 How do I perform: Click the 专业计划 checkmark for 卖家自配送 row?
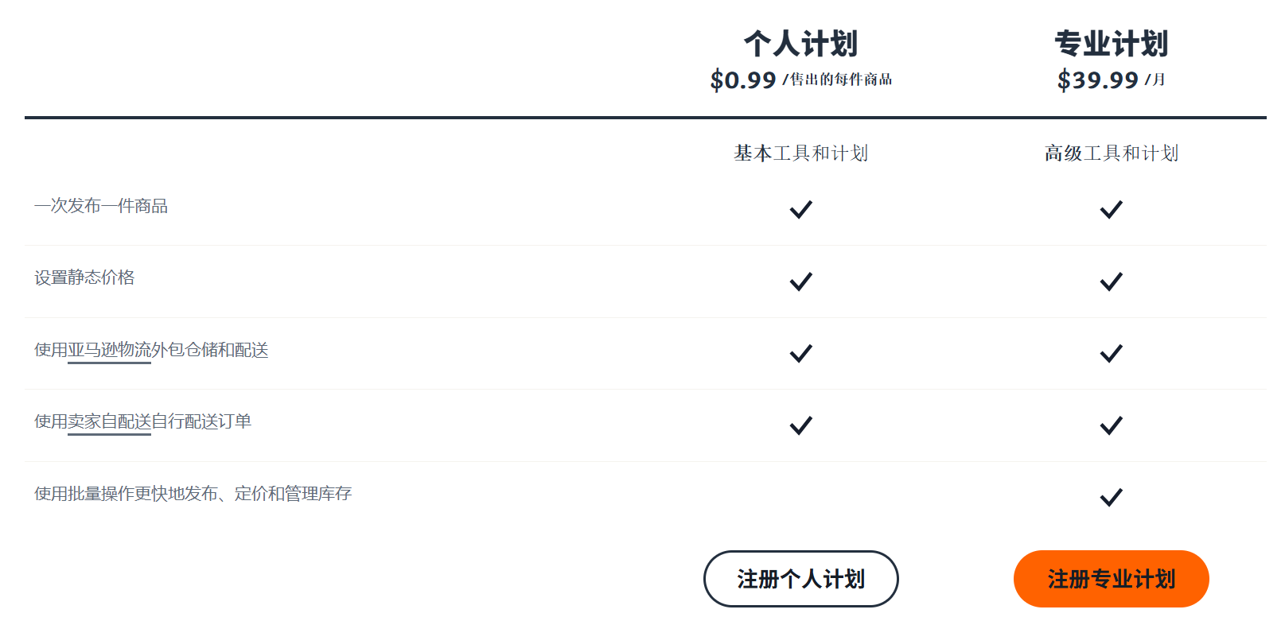point(1112,425)
